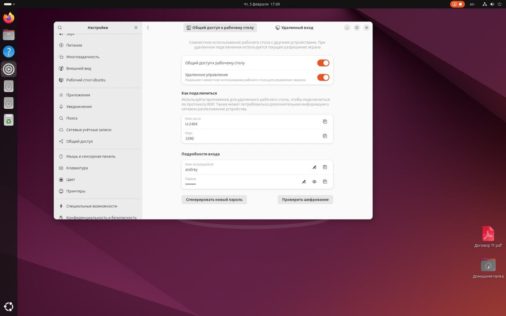Edit the password field

pyautogui.click(x=304, y=182)
